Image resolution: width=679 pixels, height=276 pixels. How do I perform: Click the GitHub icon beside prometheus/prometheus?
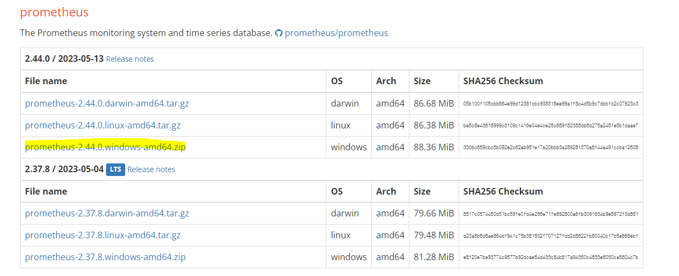pos(279,33)
